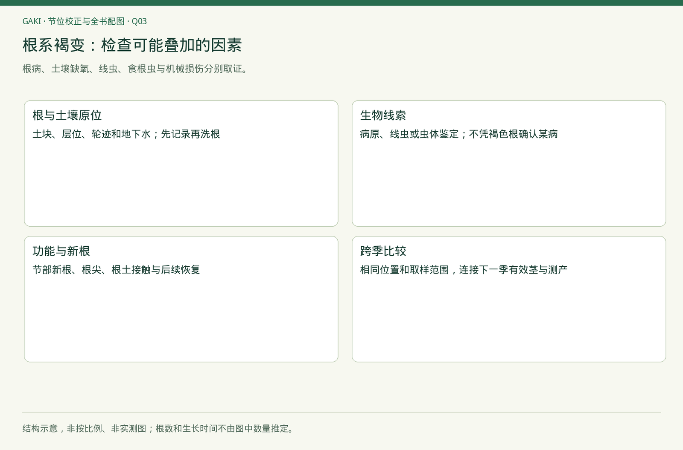683x450 pixels.
Task: Open the '功能与新根' card title
Action: 61,251
